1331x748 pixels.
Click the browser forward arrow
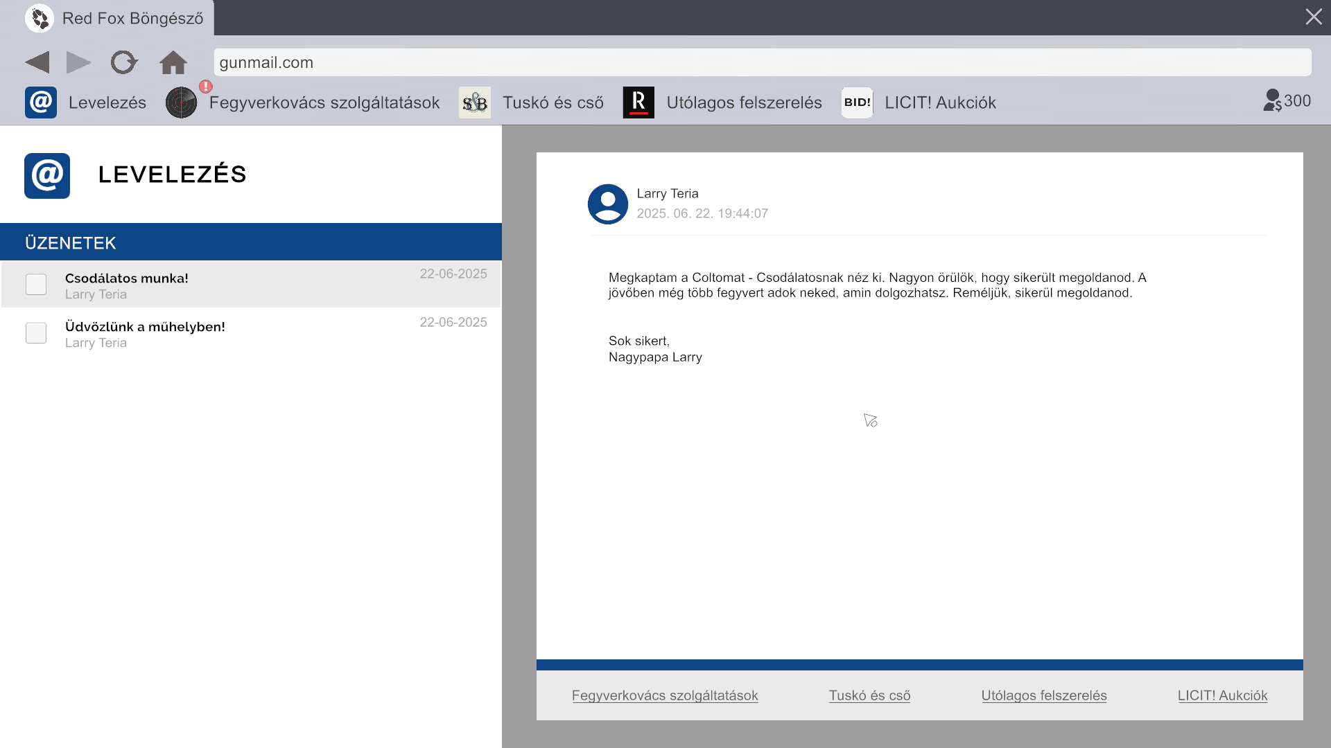[78, 62]
